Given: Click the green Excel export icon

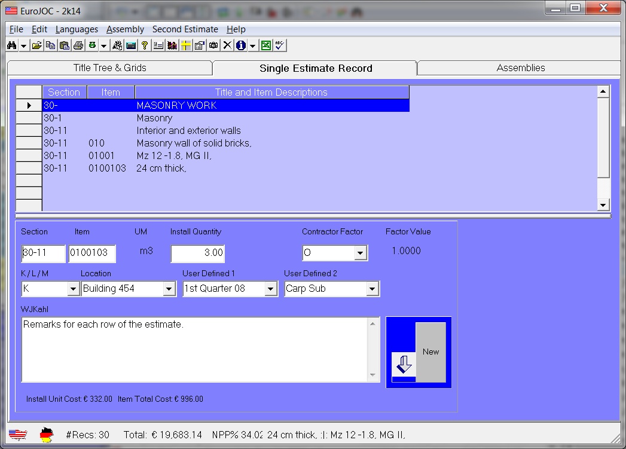Looking at the screenshot, I should coord(266,45).
